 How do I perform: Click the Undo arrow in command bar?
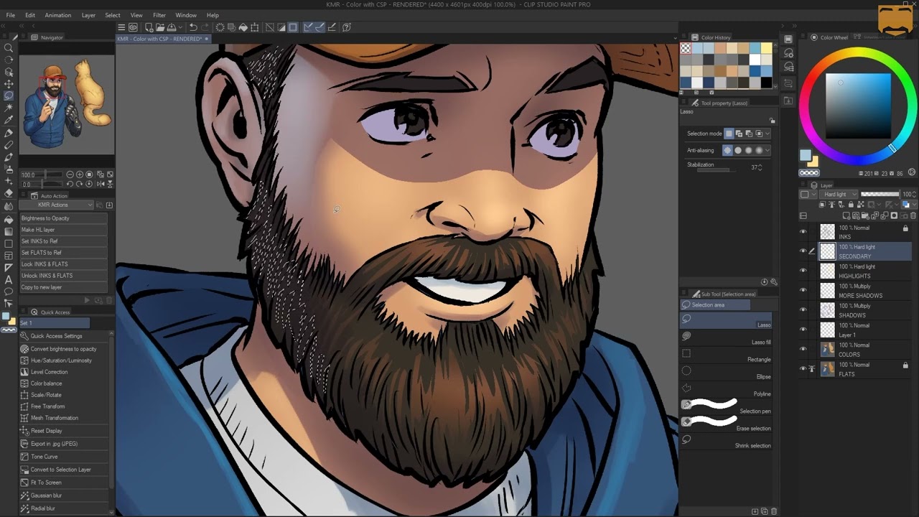[x=192, y=27]
